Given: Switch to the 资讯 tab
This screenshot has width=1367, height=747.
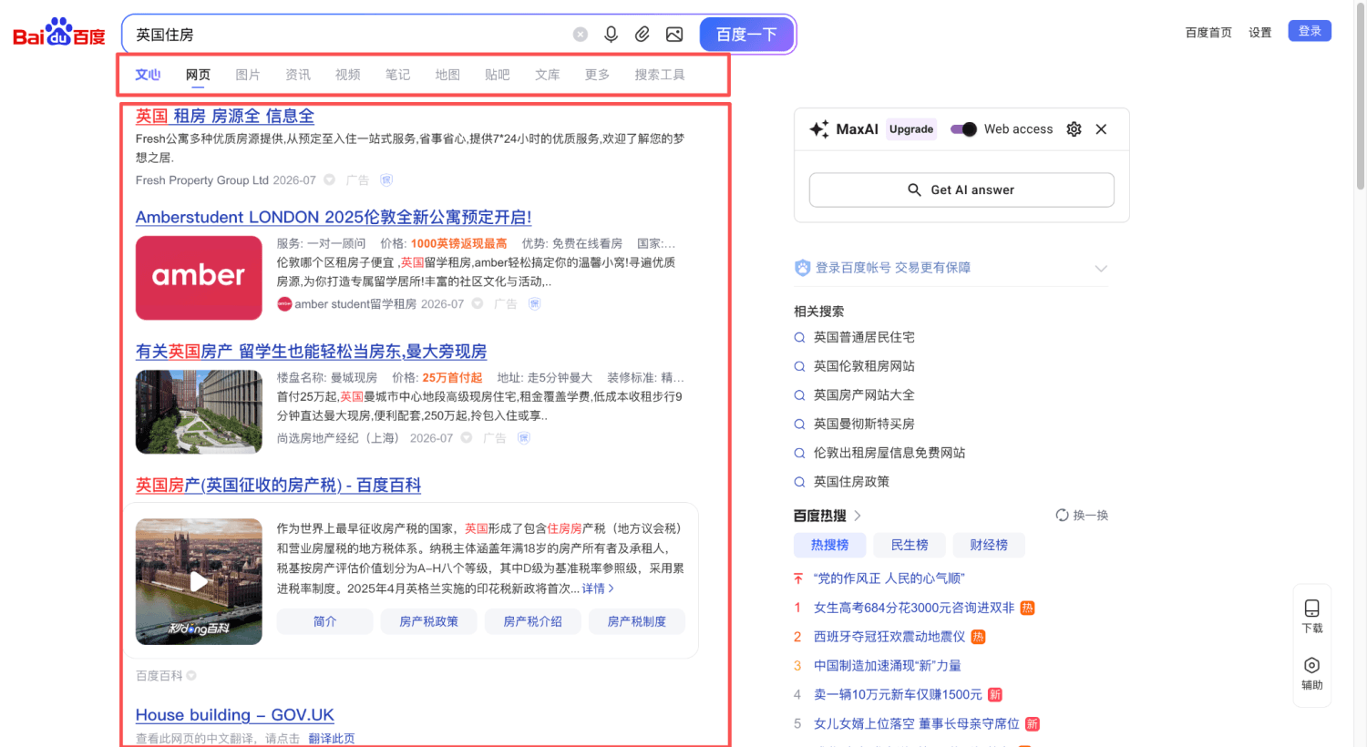Looking at the screenshot, I should 298,75.
